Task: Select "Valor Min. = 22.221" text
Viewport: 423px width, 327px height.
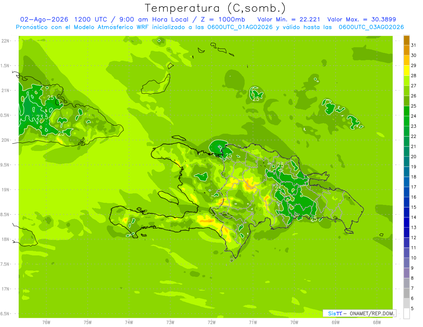Action: click(x=289, y=19)
